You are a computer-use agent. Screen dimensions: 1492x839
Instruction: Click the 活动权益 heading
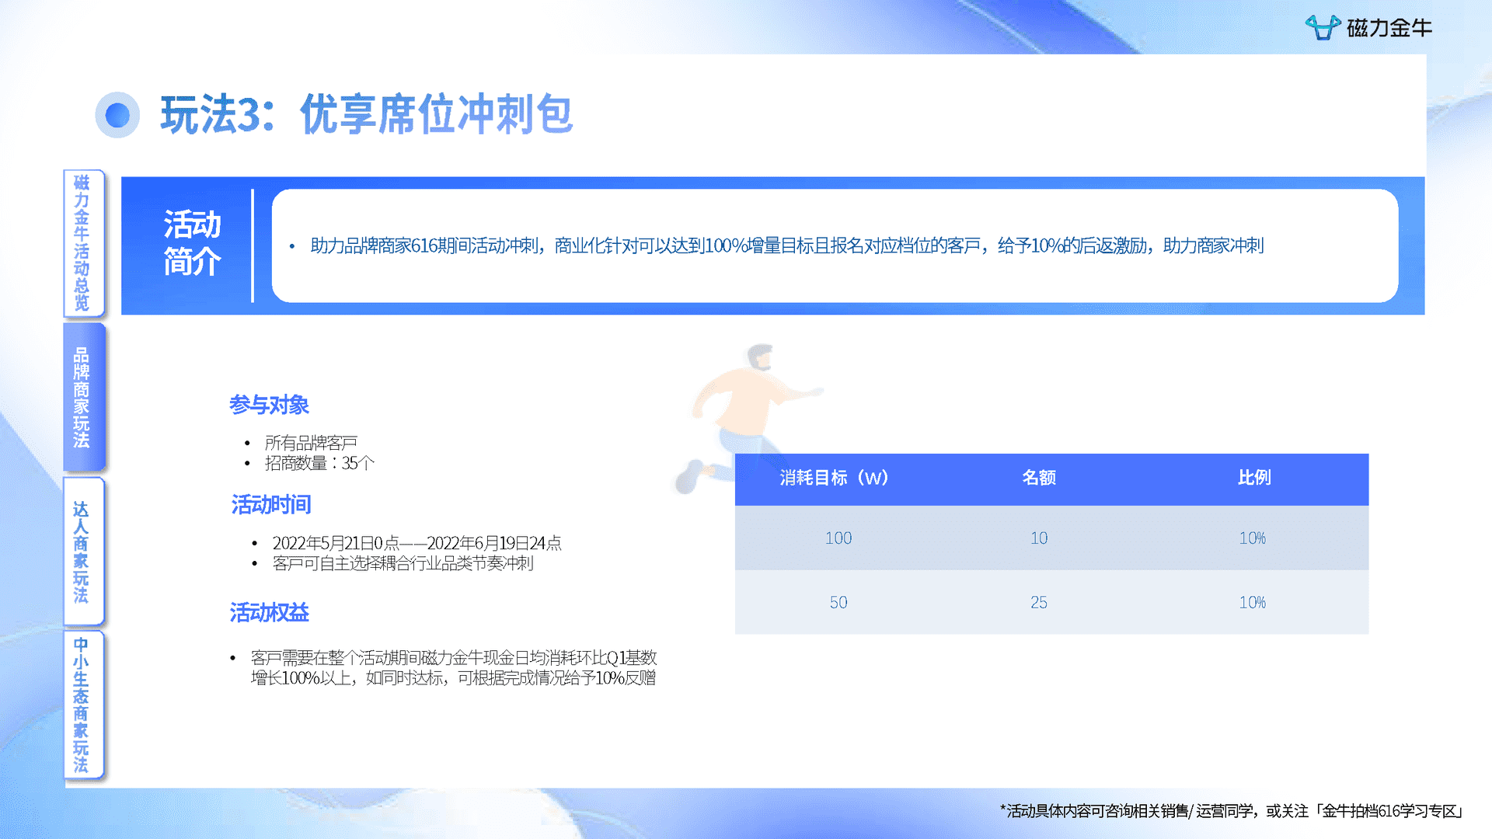click(x=270, y=613)
